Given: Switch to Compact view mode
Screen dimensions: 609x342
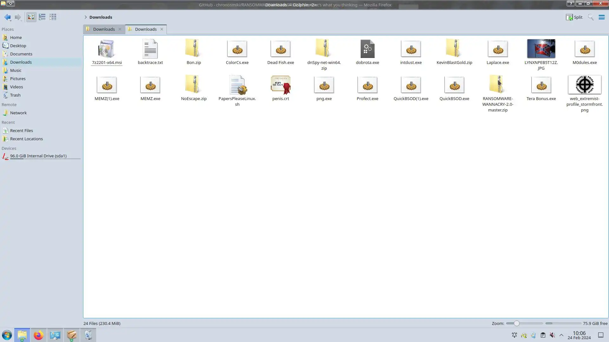Looking at the screenshot, I should pyautogui.click(x=42, y=17).
